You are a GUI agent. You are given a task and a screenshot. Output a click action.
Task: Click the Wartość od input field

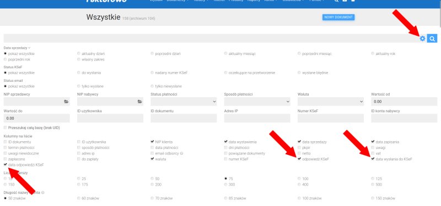pos(404,102)
